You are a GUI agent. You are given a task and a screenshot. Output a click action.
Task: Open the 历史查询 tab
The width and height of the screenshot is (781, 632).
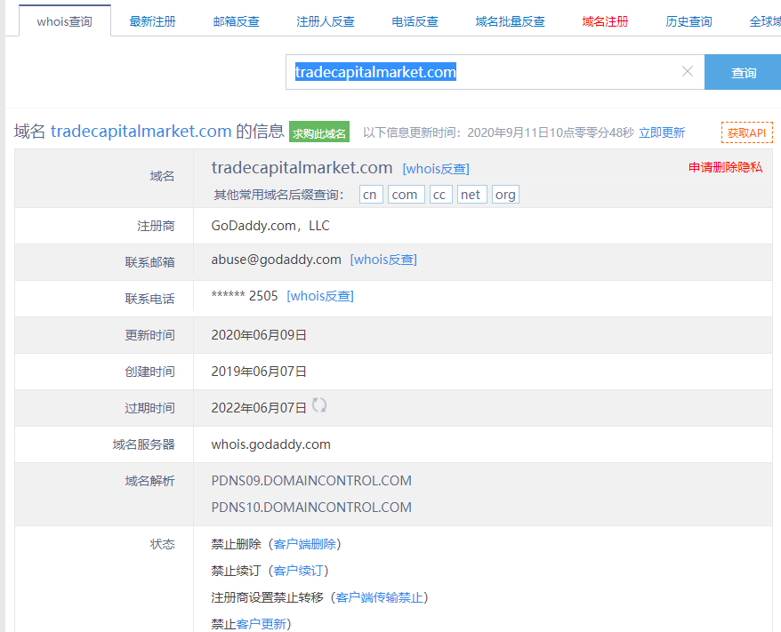(x=688, y=21)
